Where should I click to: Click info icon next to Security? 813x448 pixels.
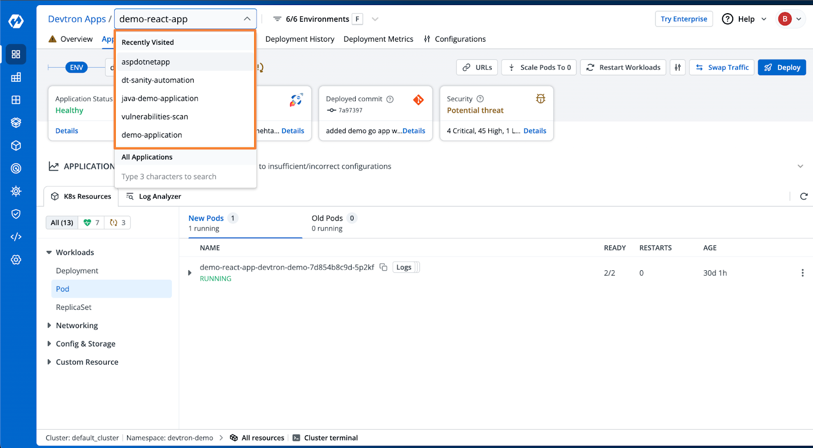tap(480, 99)
